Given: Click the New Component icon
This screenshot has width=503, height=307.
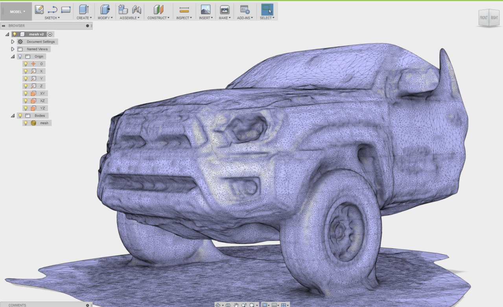Looking at the screenshot, I should point(123,9).
